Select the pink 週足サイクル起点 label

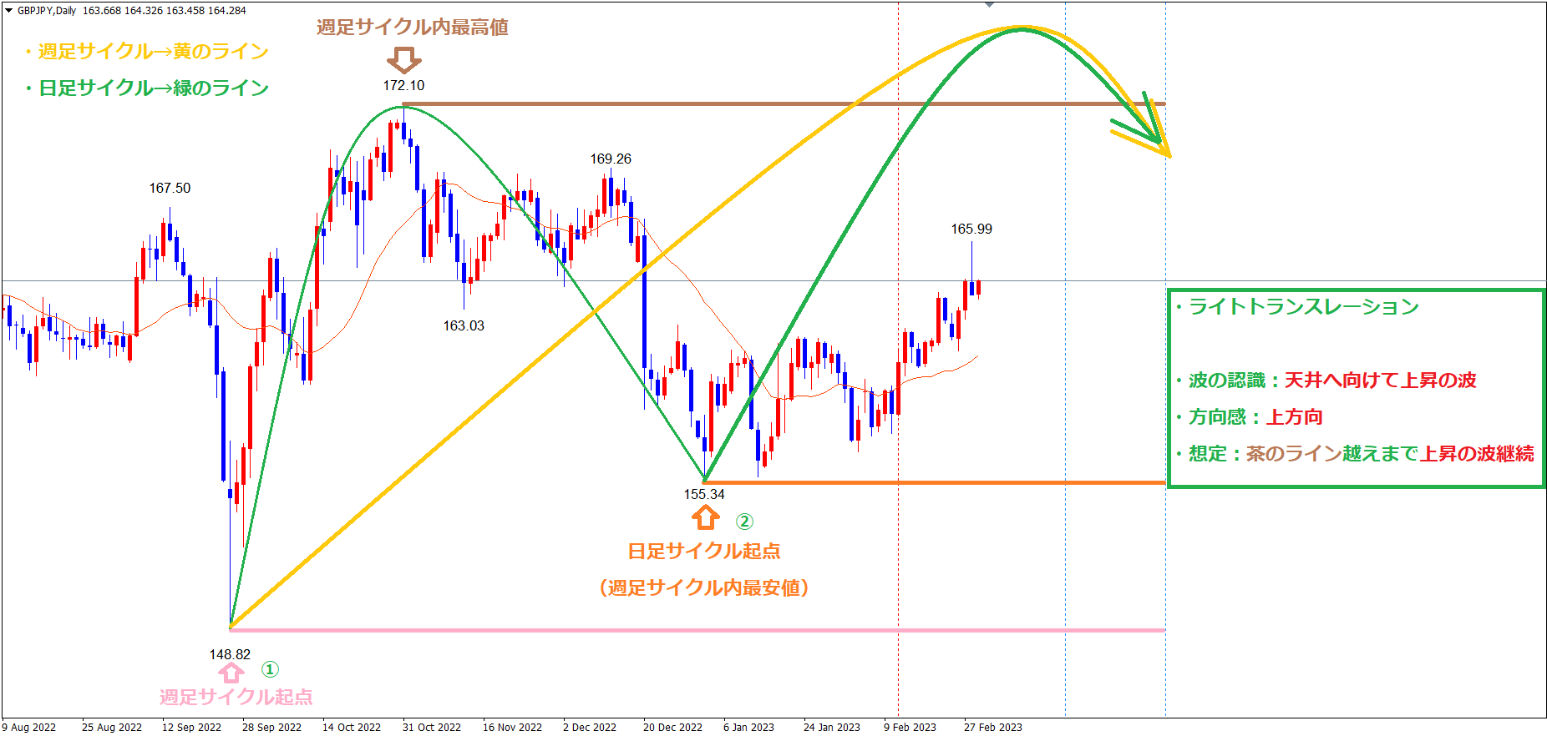click(x=236, y=697)
